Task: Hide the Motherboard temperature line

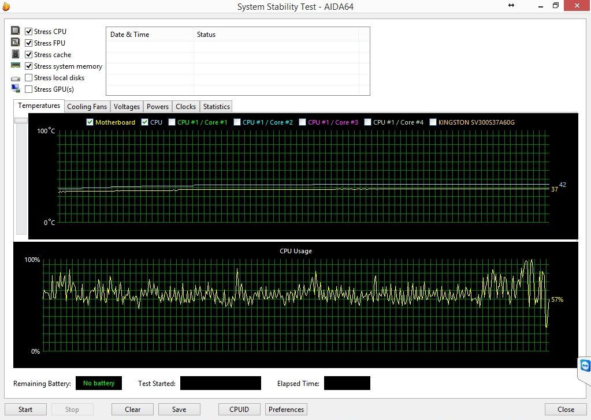Action: point(90,122)
